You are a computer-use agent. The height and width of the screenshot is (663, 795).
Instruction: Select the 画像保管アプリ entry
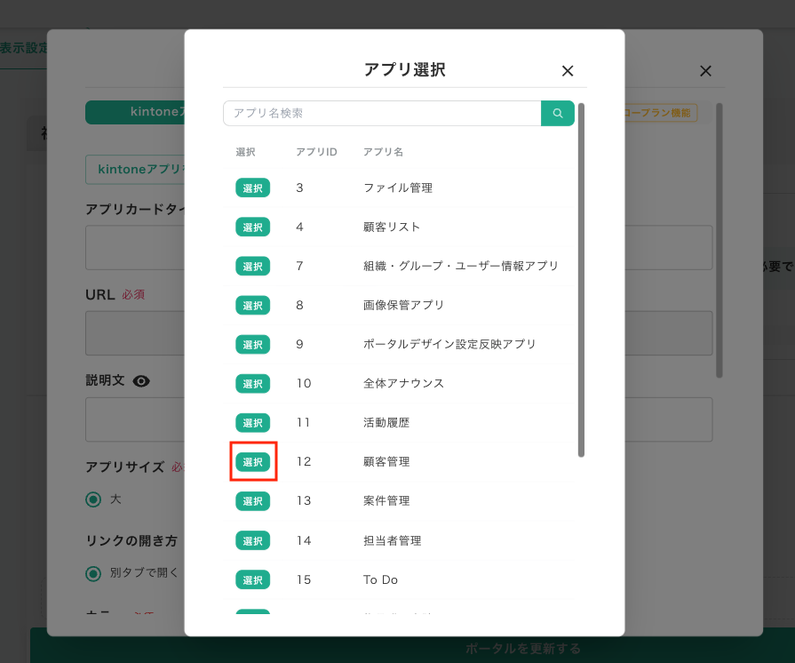tap(252, 305)
